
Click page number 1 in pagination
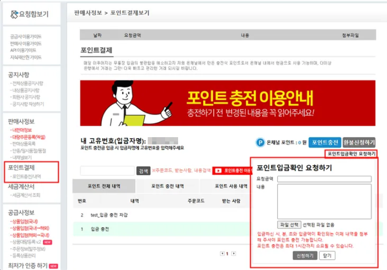(227, 254)
